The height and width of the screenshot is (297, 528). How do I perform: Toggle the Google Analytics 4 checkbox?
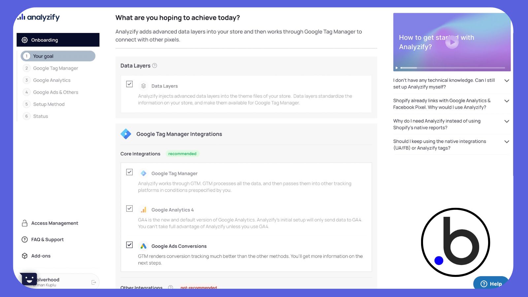click(130, 209)
